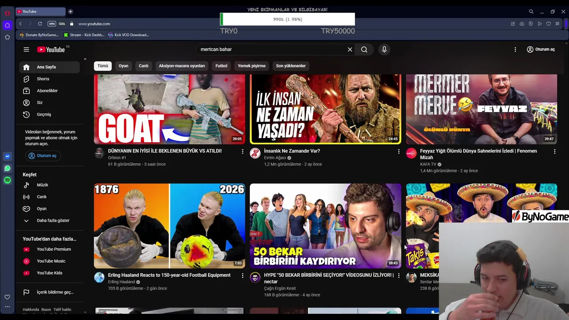Click the www.youtube.com address bar
The height and width of the screenshot is (320, 569).
tap(94, 24)
